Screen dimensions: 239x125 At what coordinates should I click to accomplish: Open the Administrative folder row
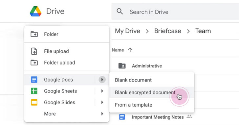(x=175, y=66)
